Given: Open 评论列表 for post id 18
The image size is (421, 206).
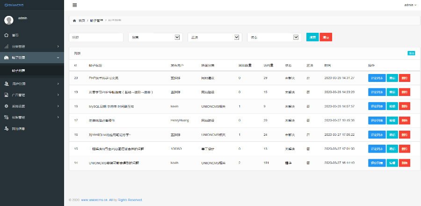Looking at the screenshot, I should point(377,106).
